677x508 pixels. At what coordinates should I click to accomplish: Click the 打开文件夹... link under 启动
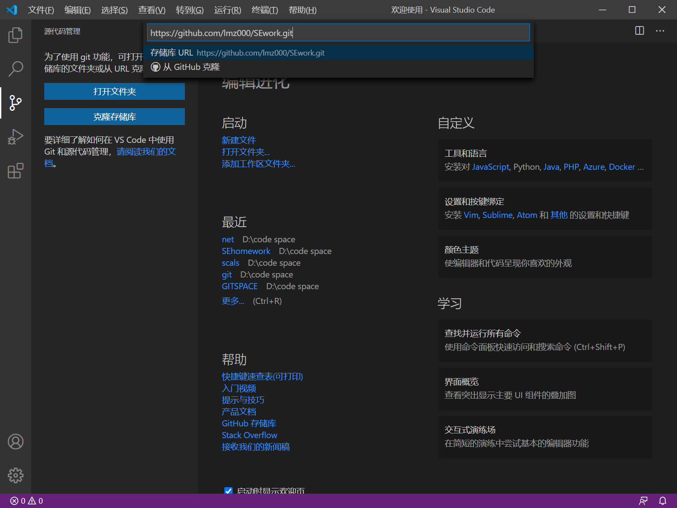tap(246, 152)
